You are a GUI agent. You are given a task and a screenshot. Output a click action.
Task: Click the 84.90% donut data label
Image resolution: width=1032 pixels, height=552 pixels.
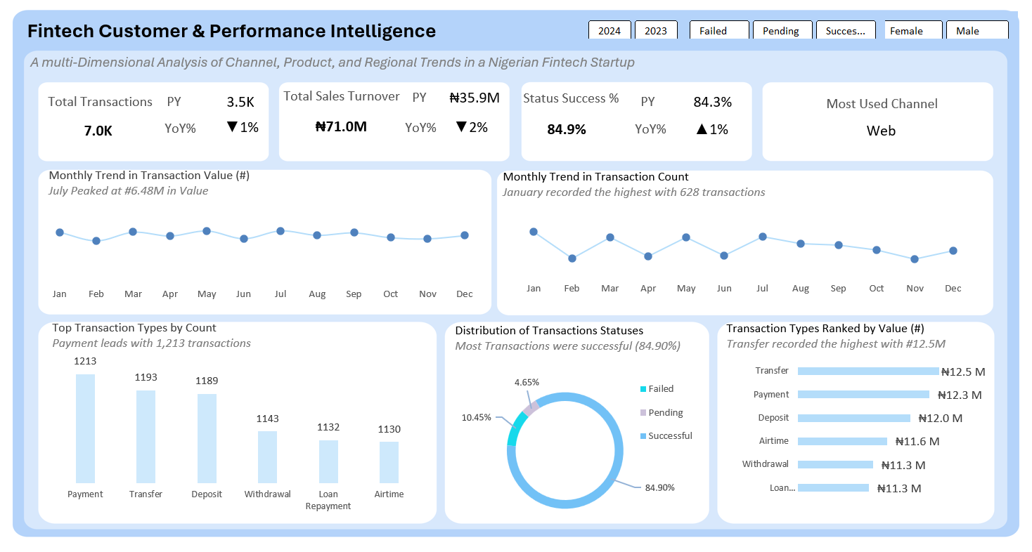click(x=659, y=487)
